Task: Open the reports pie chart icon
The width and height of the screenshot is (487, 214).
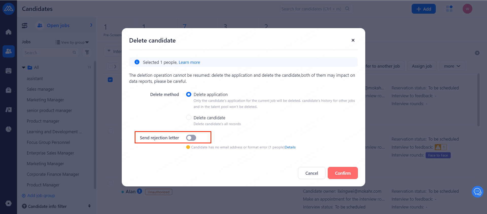Action: [x=8, y=129]
